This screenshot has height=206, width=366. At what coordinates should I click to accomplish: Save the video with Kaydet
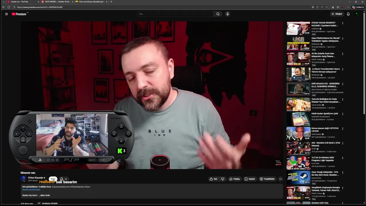point(250,179)
